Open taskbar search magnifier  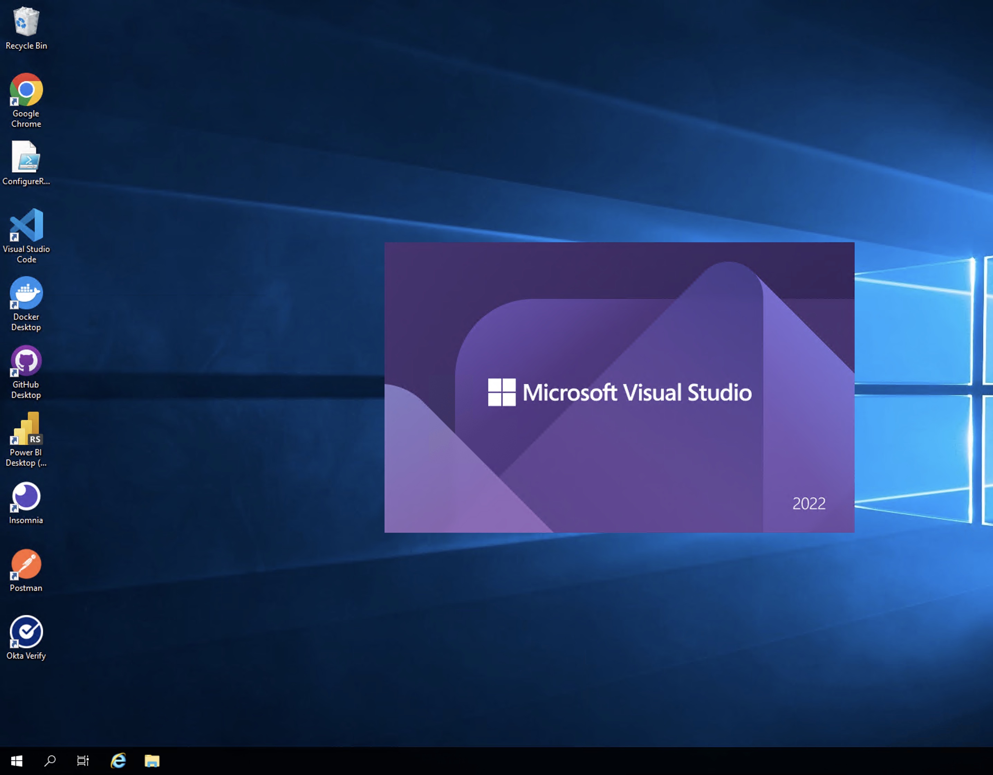click(50, 761)
